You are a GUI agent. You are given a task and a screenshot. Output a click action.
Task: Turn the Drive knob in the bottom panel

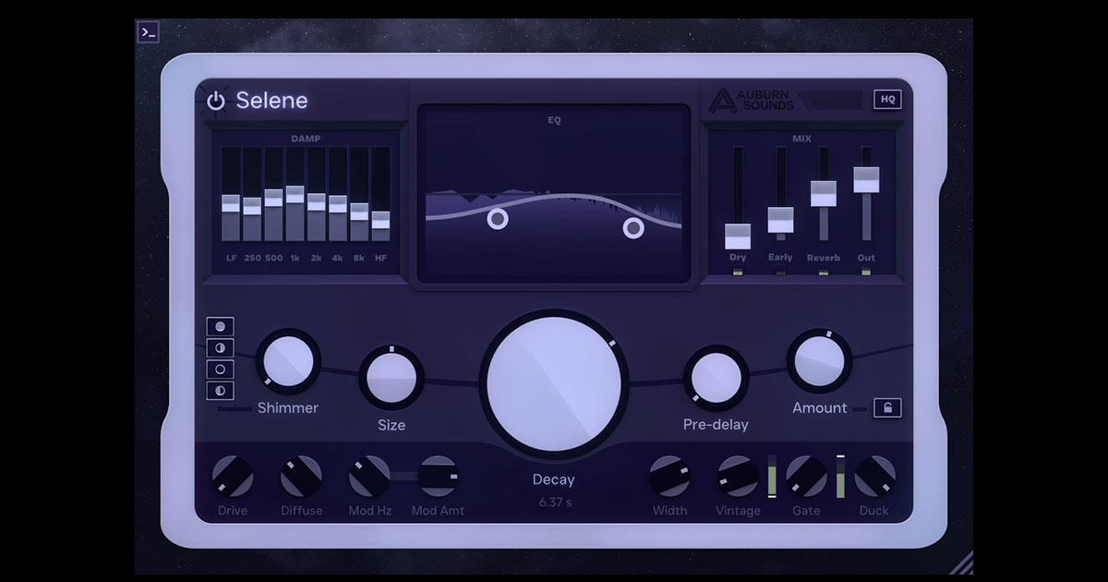[233, 478]
